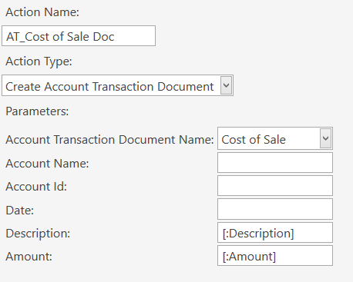Click the 'Action Type:' label

click(39, 61)
